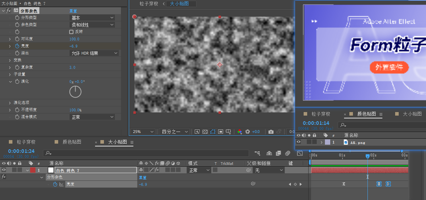426x200 pixels.
Task: Open 溢出 dropdown 允许 HDR 结果
Action: coord(94,53)
